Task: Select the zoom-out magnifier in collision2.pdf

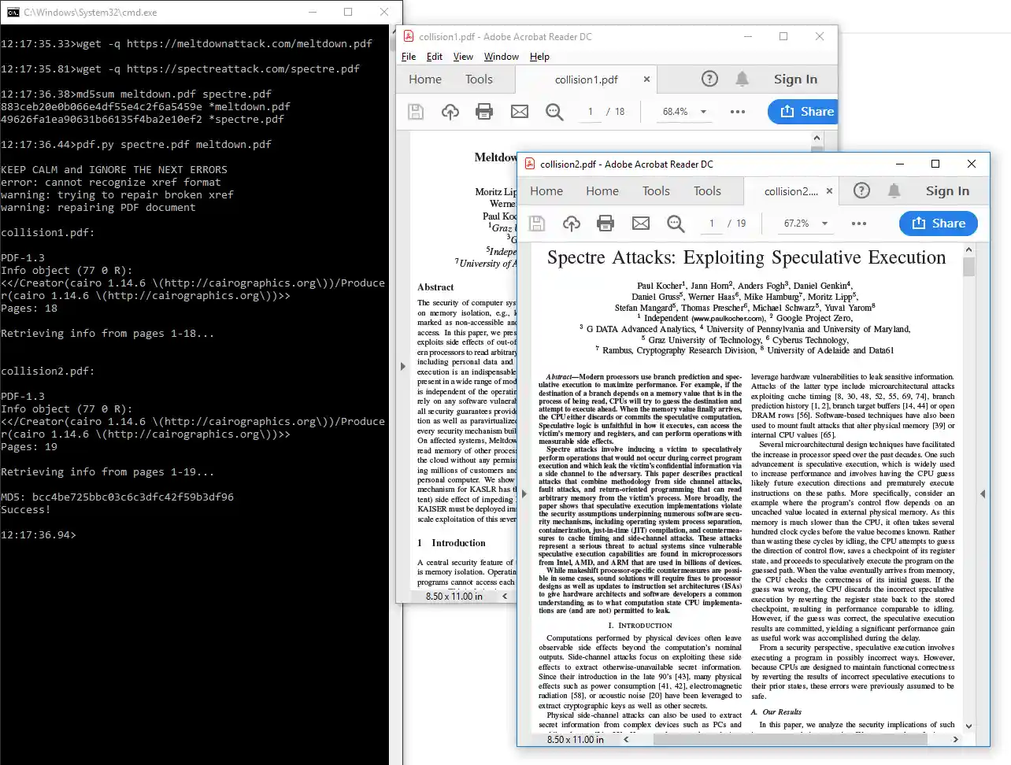Action: pyautogui.click(x=675, y=223)
